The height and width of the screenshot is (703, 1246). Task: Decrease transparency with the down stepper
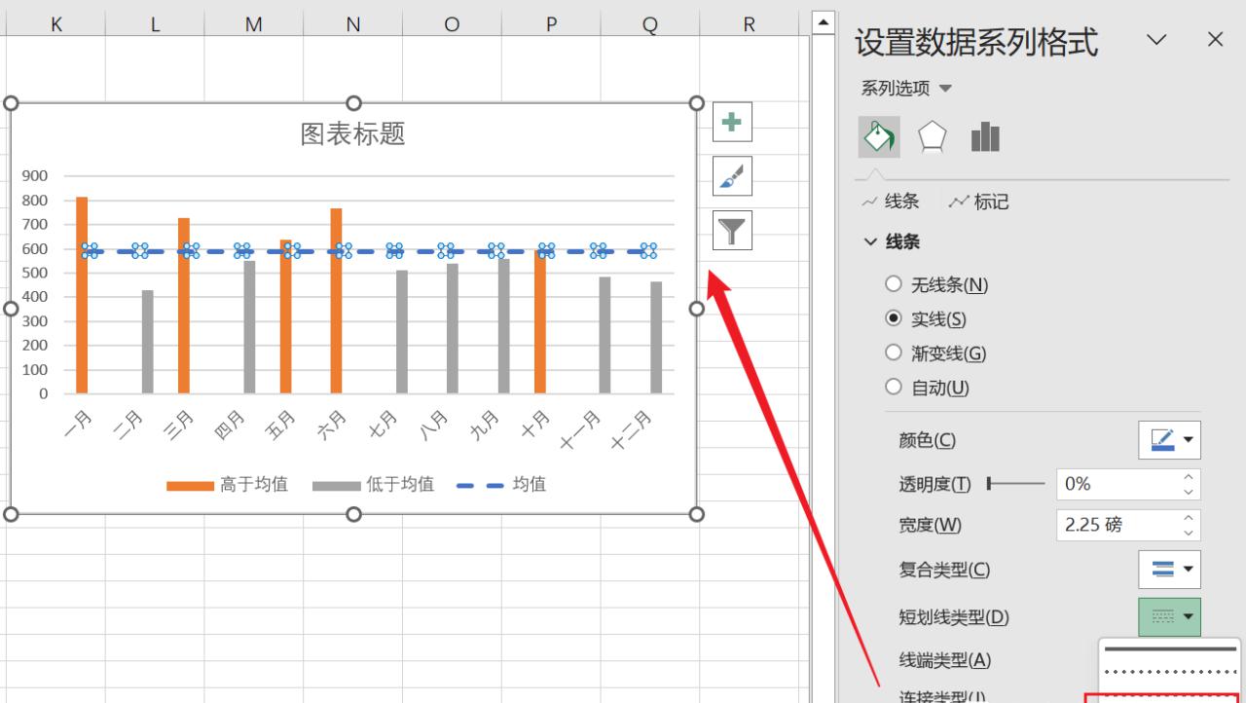pos(1188,492)
